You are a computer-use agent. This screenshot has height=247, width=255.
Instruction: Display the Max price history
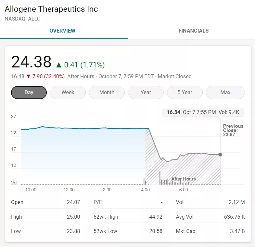pyautogui.click(x=225, y=92)
